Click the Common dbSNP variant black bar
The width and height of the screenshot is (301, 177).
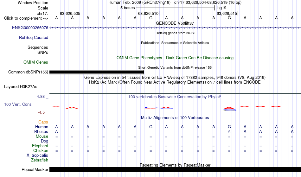[97, 72]
